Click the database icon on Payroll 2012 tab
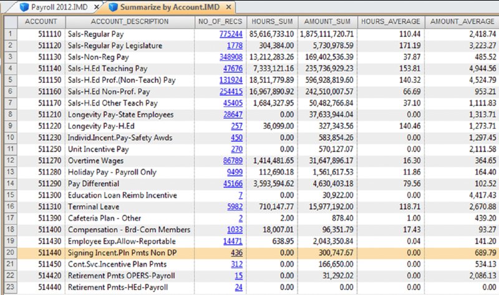This screenshot has height=295, width=499. tap(24, 7)
